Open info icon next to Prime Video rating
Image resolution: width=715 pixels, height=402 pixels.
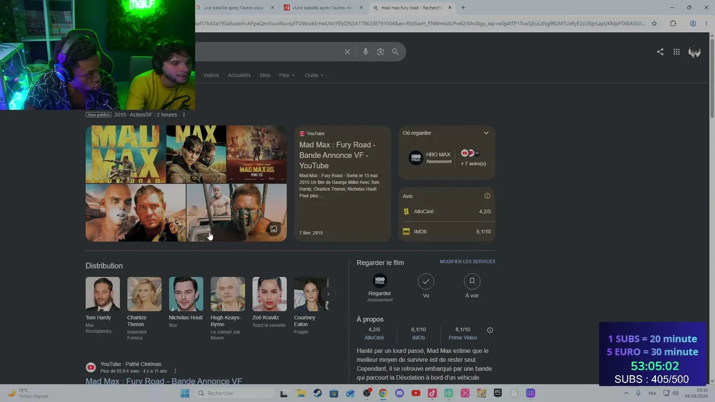(490, 330)
